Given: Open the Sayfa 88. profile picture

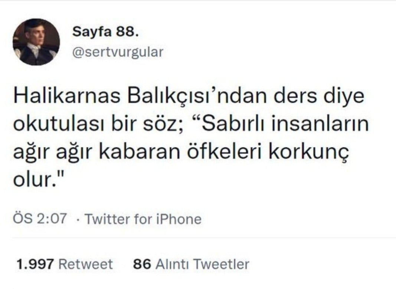Looking at the screenshot, I should pos(36,42).
